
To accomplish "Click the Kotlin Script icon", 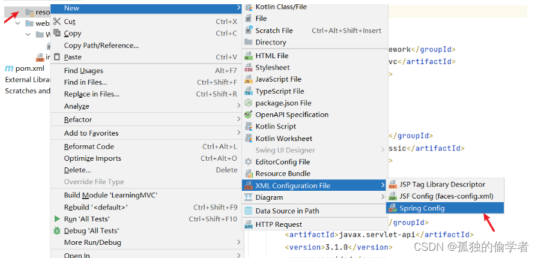I will tap(249, 126).
